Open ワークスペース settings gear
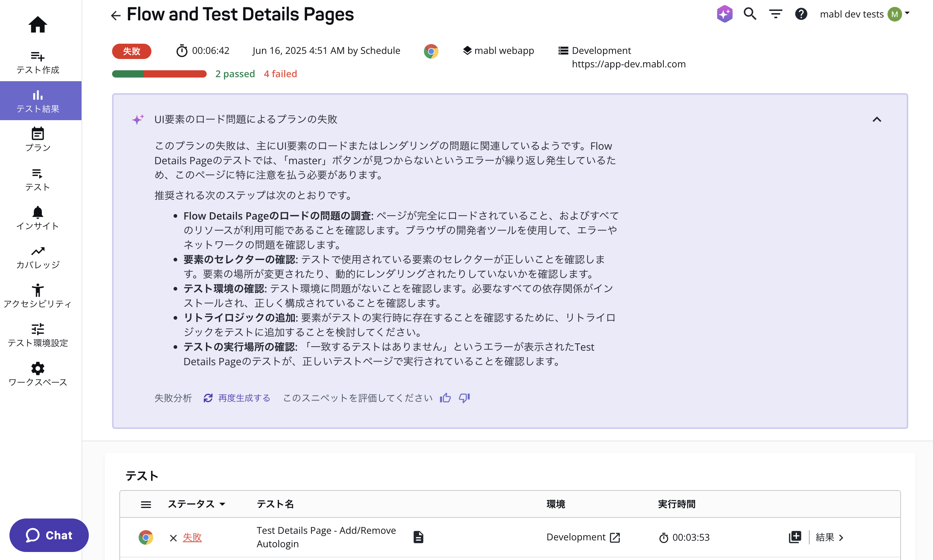Viewport: 933px width, 560px height. (x=38, y=374)
